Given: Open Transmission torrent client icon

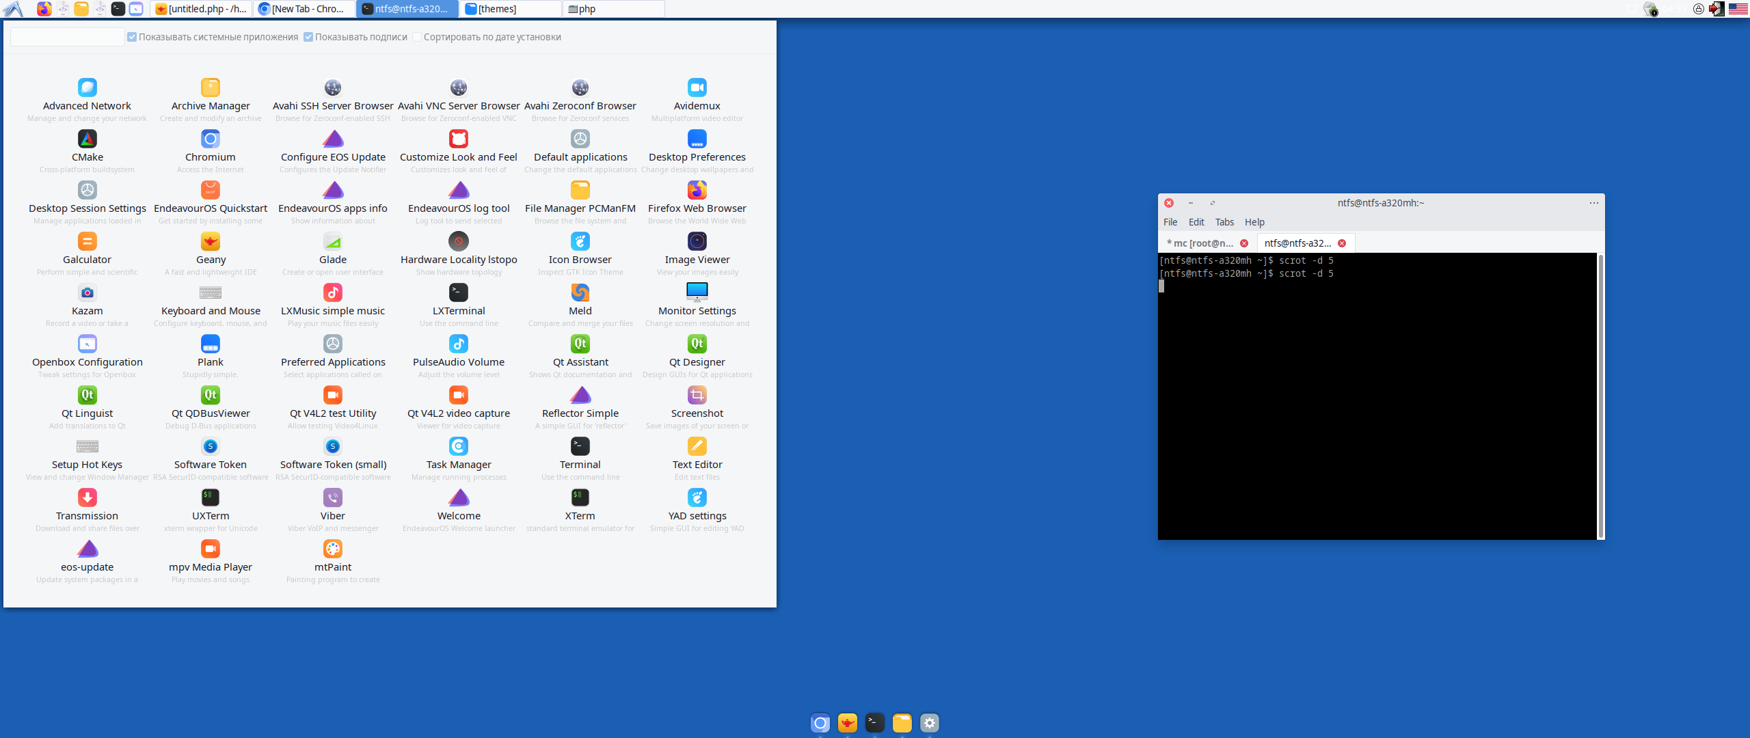Looking at the screenshot, I should pos(87,497).
